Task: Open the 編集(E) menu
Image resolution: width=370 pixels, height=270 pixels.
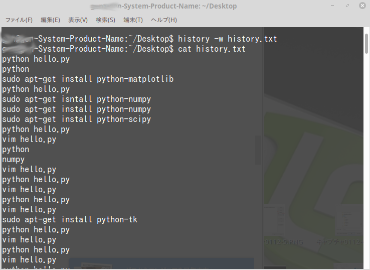Action: tap(50, 20)
